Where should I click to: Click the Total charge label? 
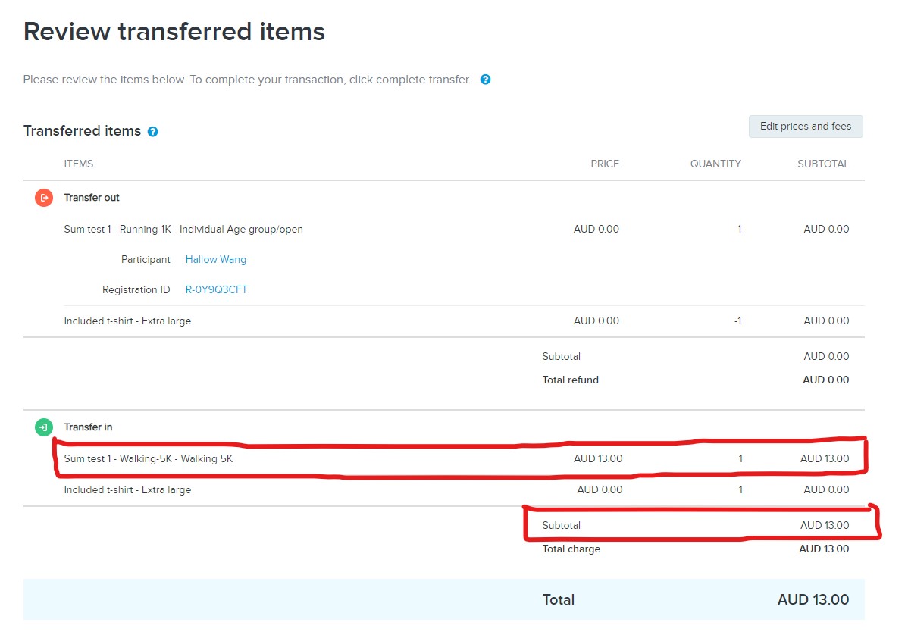[x=571, y=549]
